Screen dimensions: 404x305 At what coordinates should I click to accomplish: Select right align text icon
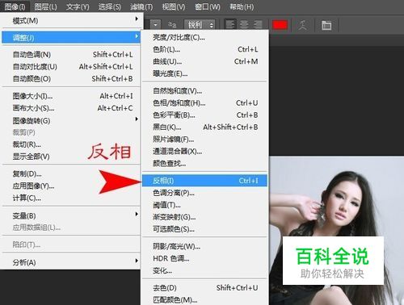coord(258,25)
